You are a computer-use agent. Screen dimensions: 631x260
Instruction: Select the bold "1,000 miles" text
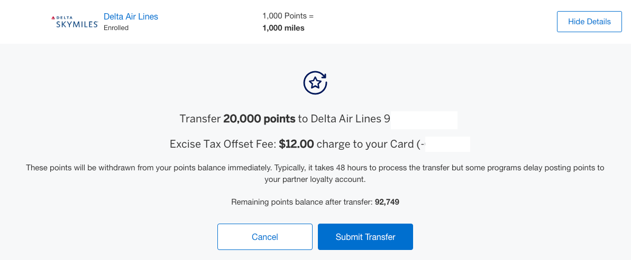(283, 28)
